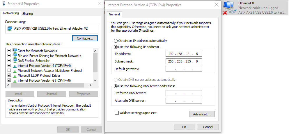Click the items list scroll down arrow
289x134 pixels.
point(95,81)
